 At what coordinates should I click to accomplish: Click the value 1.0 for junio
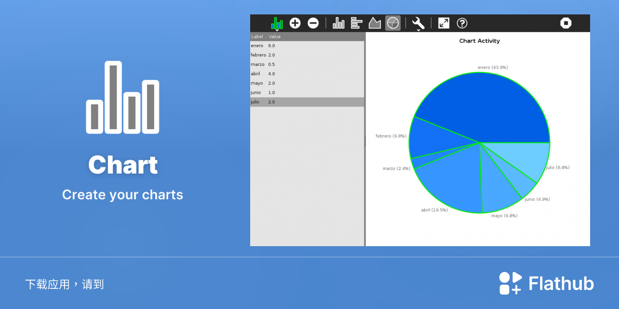[271, 92]
